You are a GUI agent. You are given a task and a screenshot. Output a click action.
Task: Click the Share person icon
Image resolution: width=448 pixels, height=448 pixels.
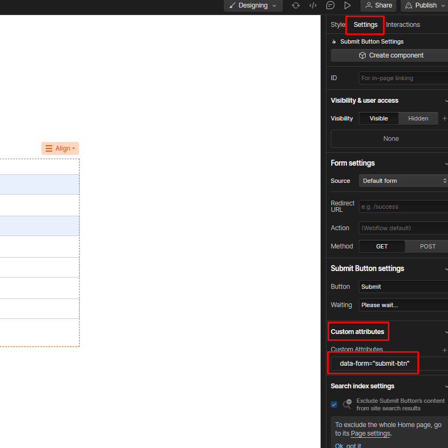click(x=369, y=5)
